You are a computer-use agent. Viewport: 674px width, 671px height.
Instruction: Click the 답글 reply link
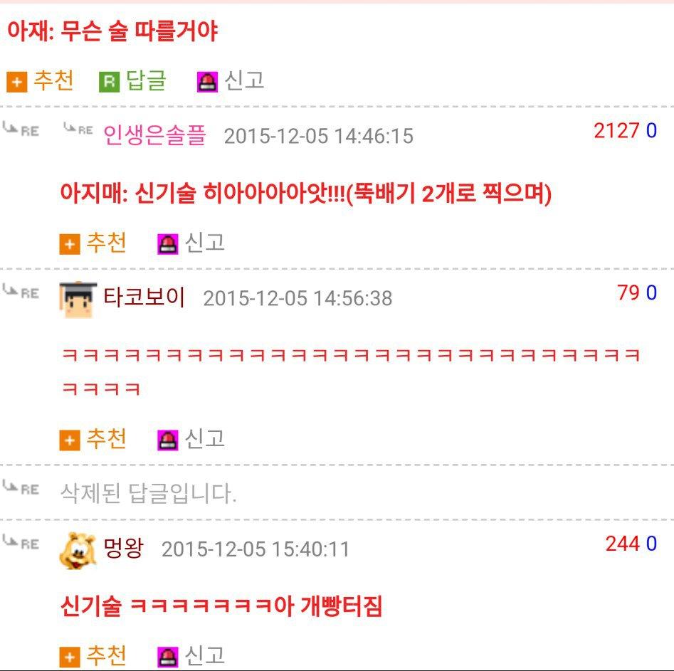click(x=146, y=80)
